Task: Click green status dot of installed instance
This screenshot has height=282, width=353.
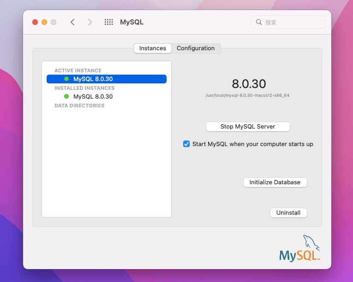Action: coord(66,96)
